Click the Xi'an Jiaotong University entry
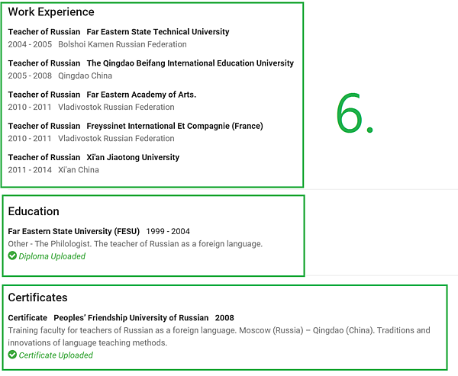The width and height of the screenshot is (458, 376). pos(133,157)
